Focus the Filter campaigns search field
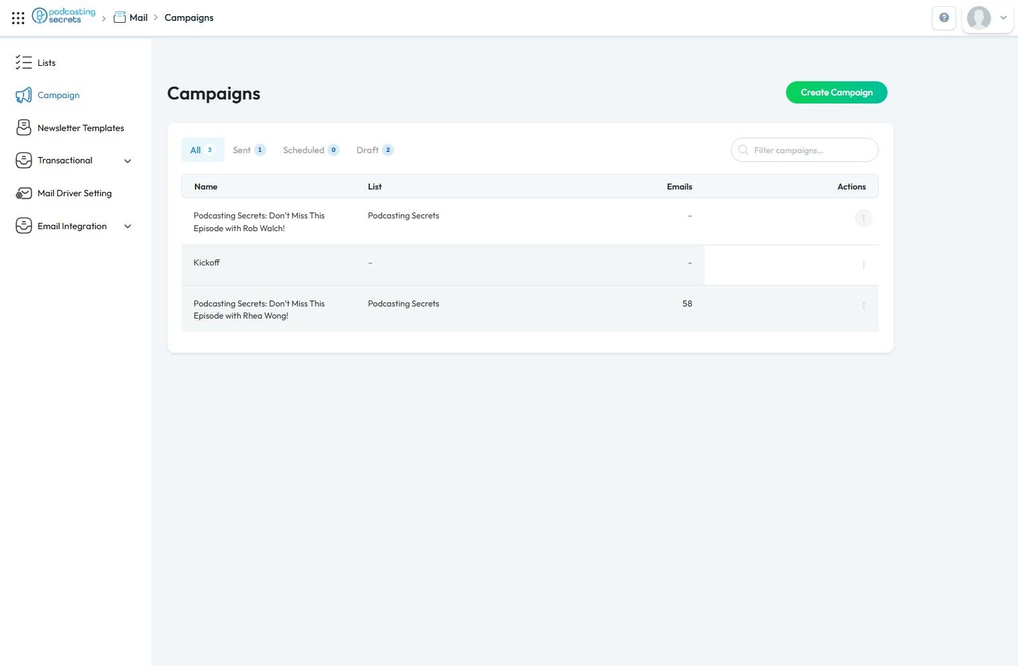 tap(810, 150)
